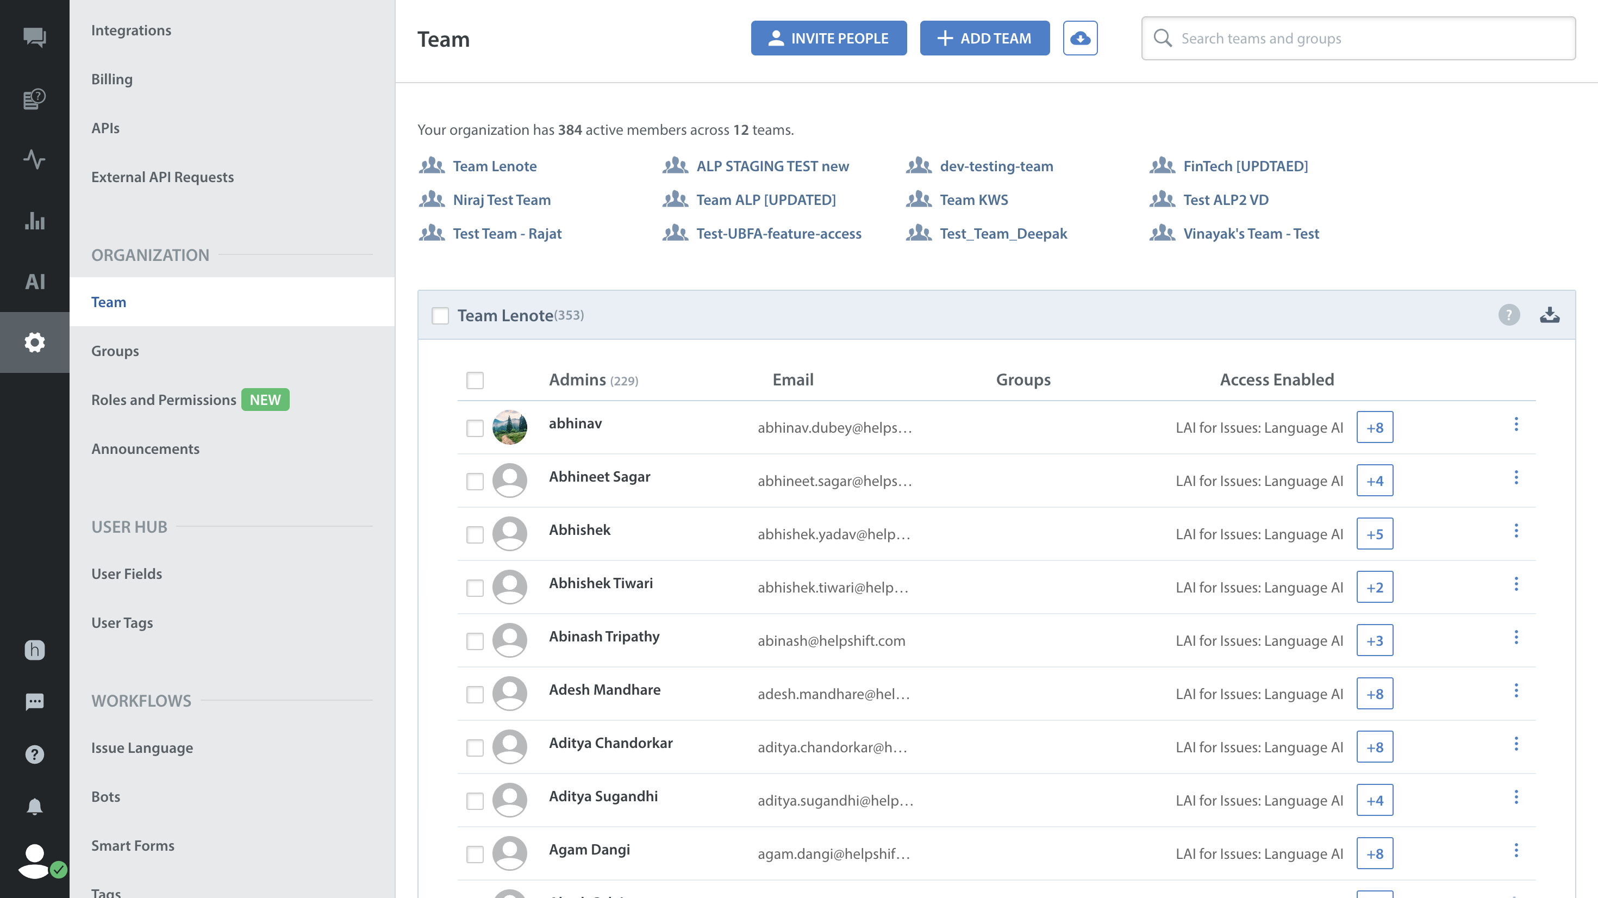This screenshot has width=1598, height=898.
Task: Go to Groups in the Organization menu
Action: [115, 351]
